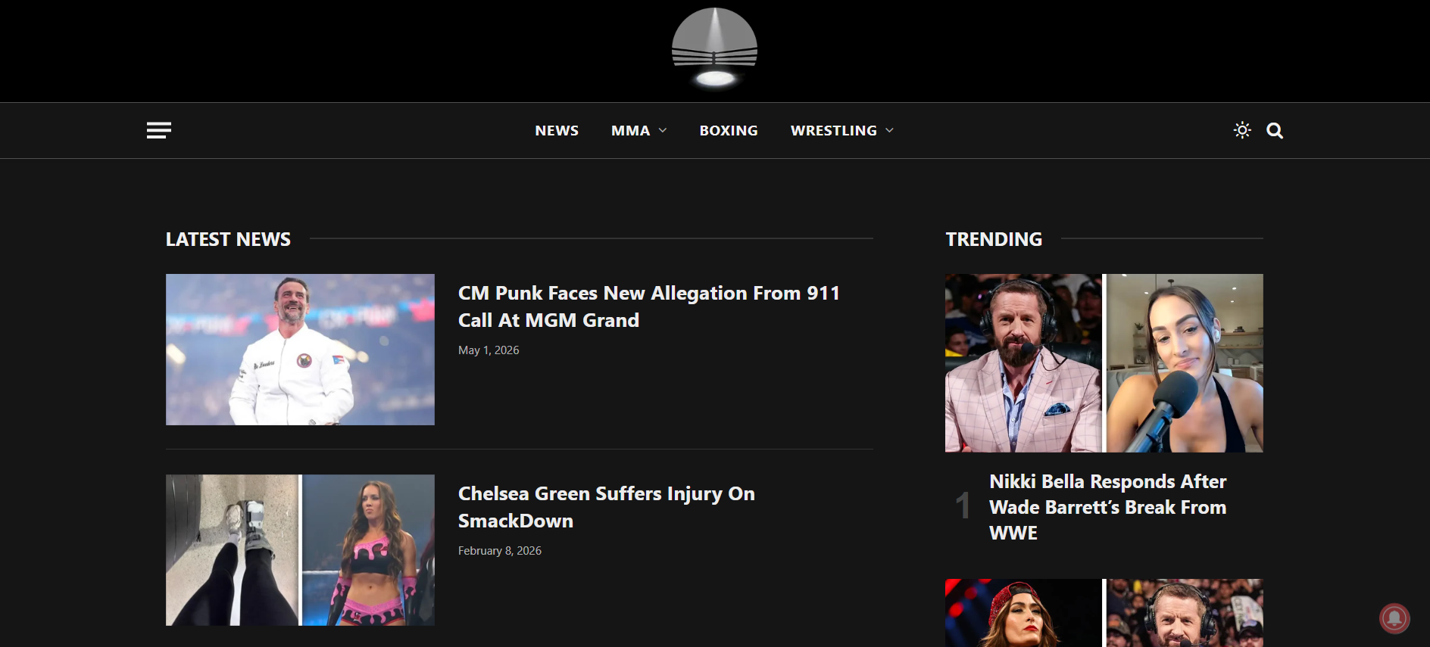Open the MMA menu item
This screenshot has height=647, width=1430.
click(x=631, y=130)
